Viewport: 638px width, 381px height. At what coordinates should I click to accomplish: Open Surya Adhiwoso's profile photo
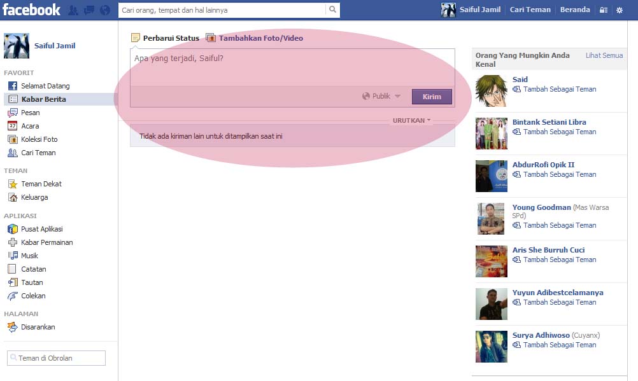(x=492, y=347)
